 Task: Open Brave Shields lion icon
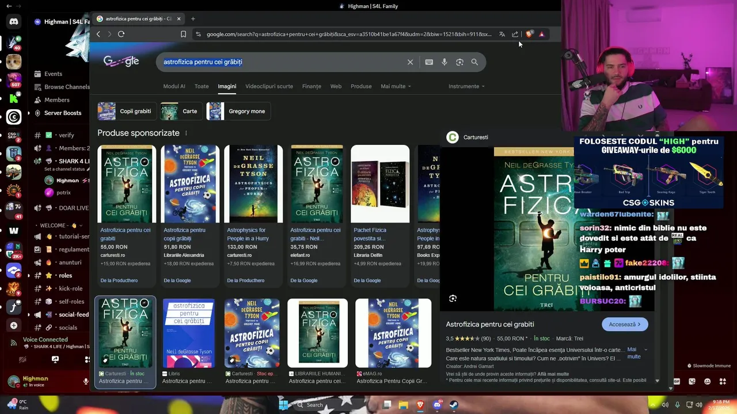coord(529,34)
